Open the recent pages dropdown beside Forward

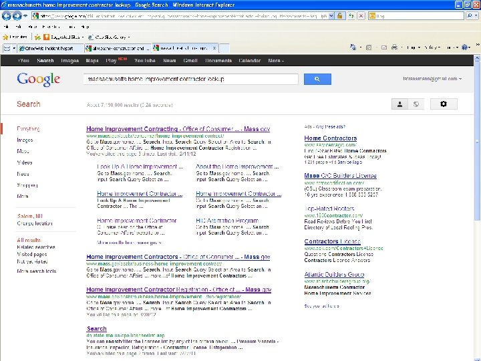[x=25, y=15]
